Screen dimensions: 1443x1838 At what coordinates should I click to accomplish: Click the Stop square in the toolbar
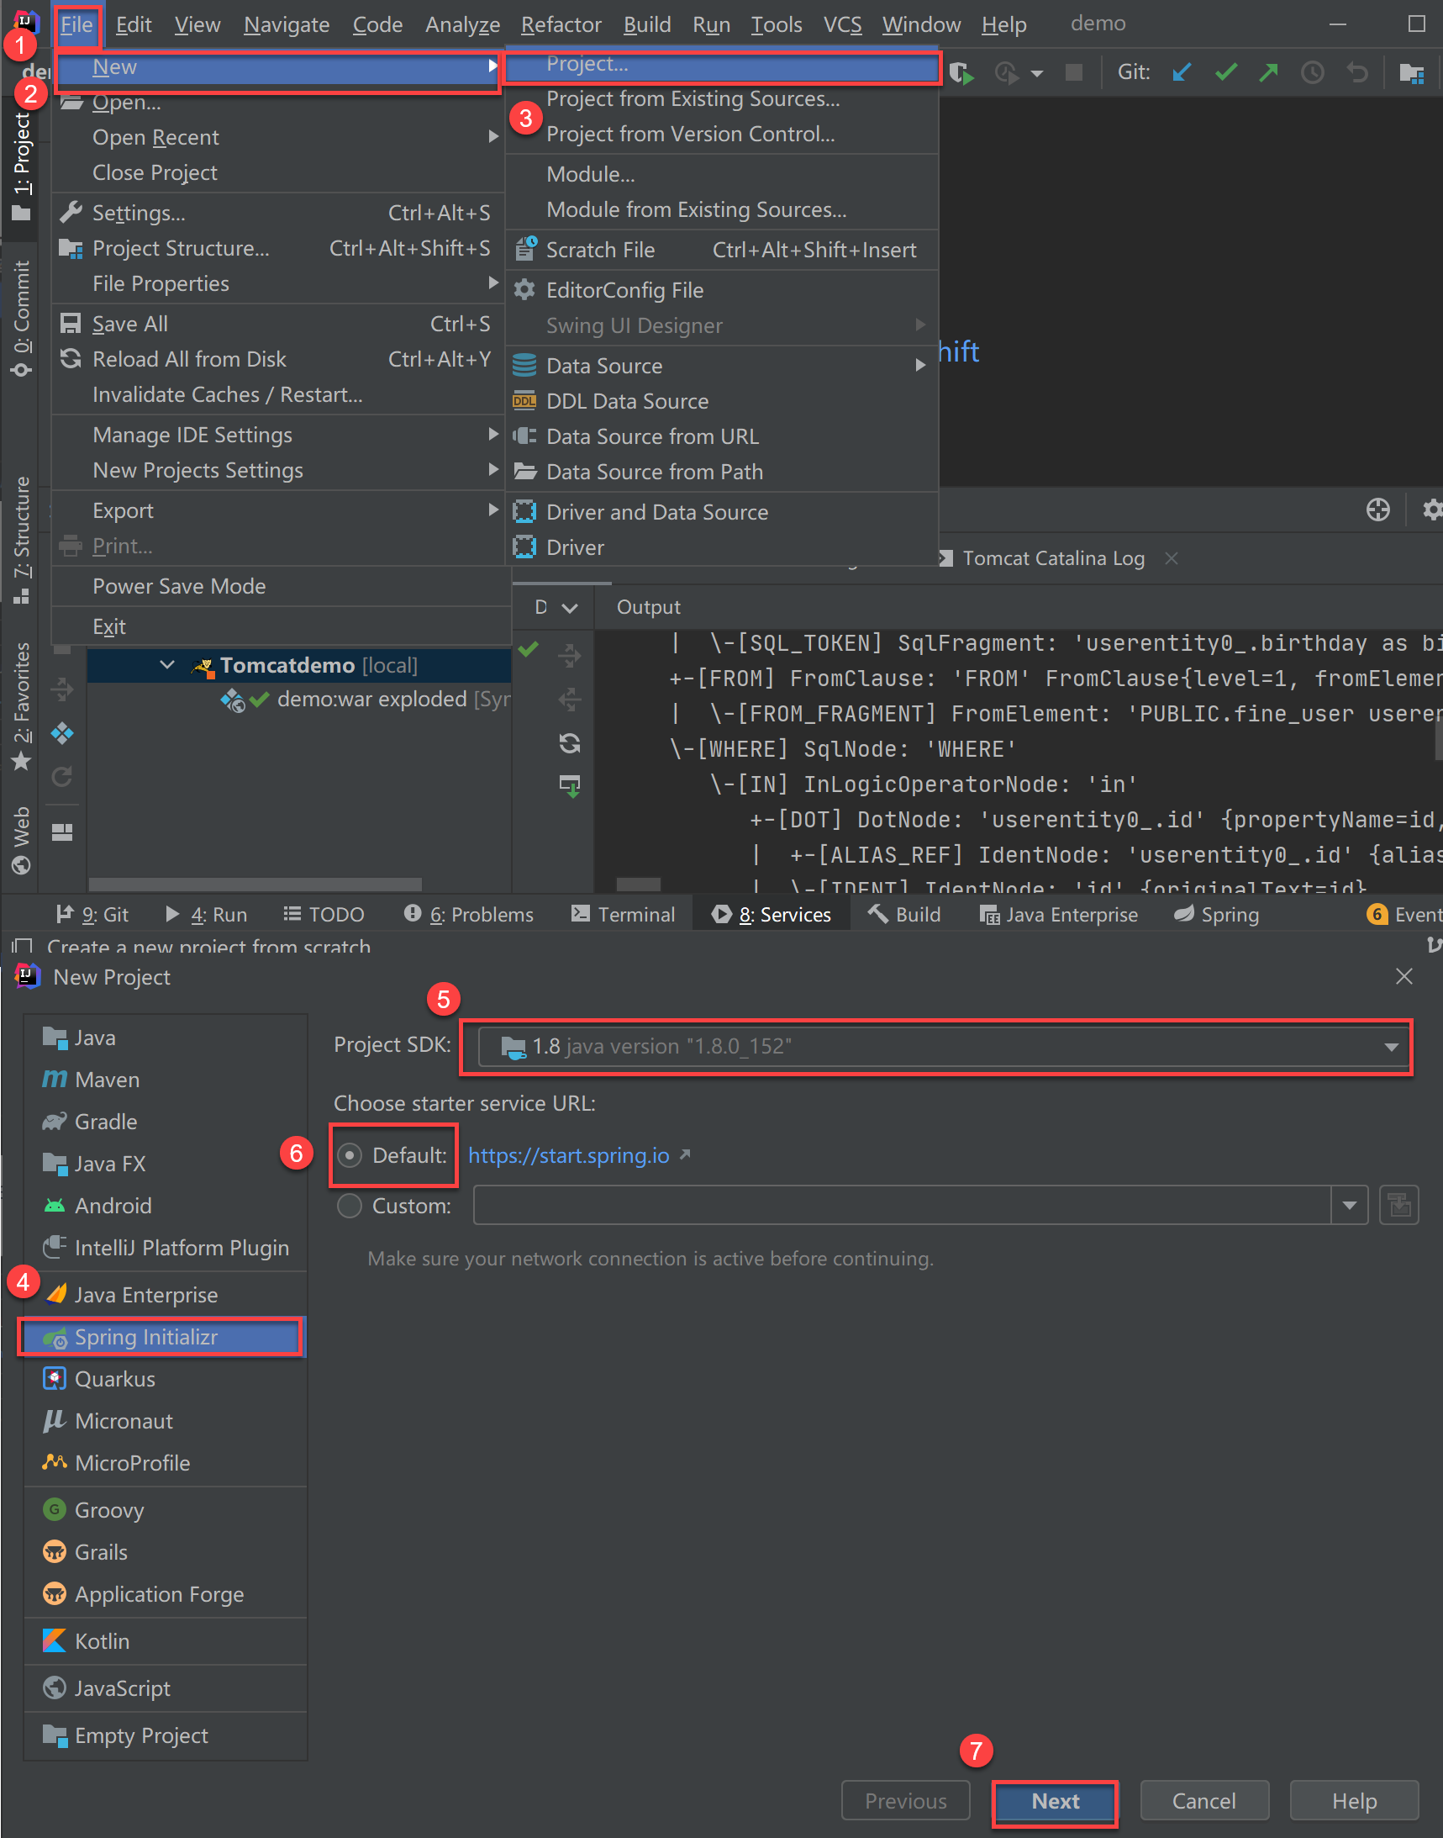(x=1074, y=72)
